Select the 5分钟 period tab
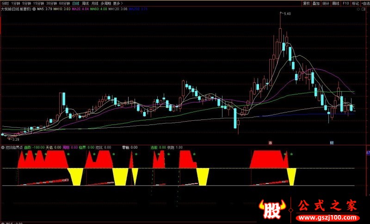This screenshot has height=224, width=370. coord(26,3)
